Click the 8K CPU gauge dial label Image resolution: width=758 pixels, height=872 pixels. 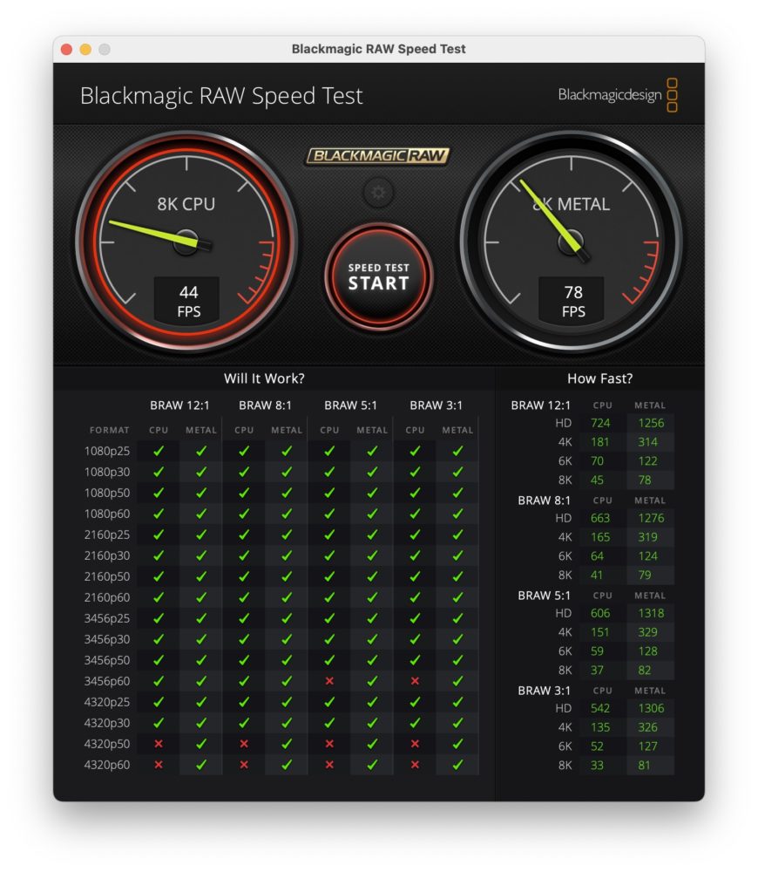pos(186,204)
